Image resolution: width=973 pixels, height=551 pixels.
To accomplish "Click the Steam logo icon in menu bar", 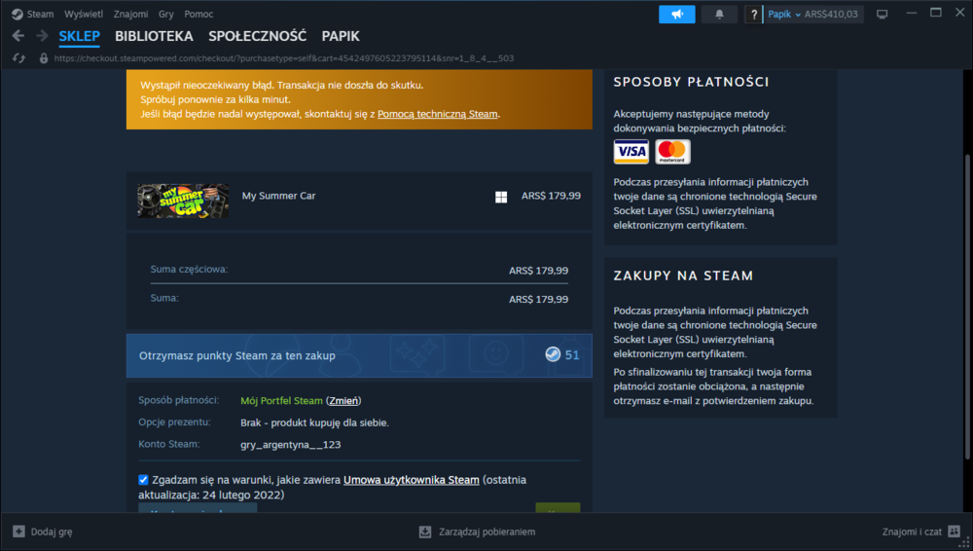I will (x=18, y=14).
